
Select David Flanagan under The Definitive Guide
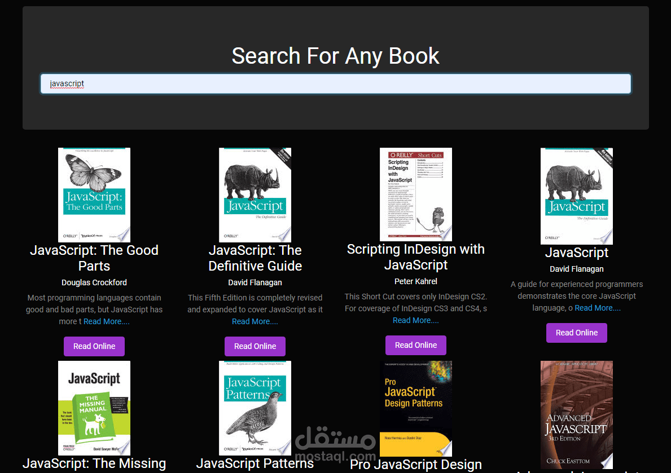[x=255, y=282]
